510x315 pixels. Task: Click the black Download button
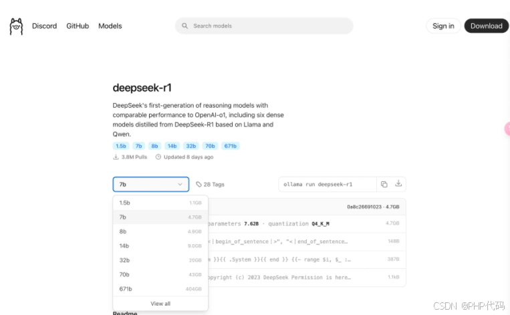tap(486, 26)
